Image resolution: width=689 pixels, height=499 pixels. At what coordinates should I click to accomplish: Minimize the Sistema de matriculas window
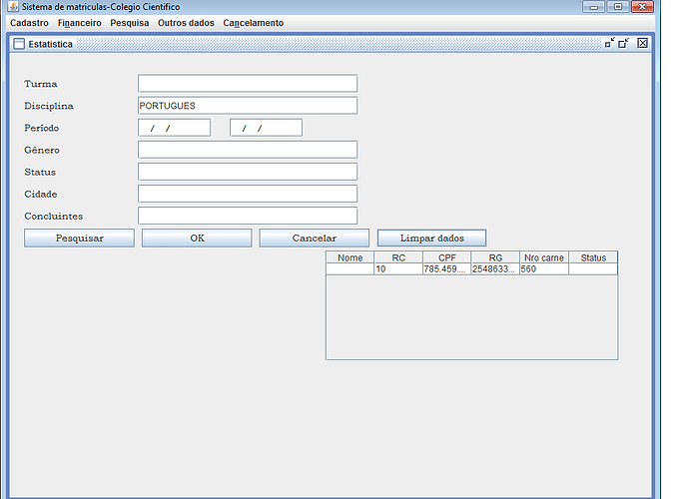click(594, 7)
